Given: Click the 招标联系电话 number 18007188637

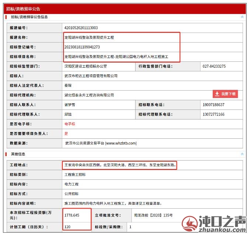Looking at the screenshot, I should pyautogui.click(x=213, y=105).
